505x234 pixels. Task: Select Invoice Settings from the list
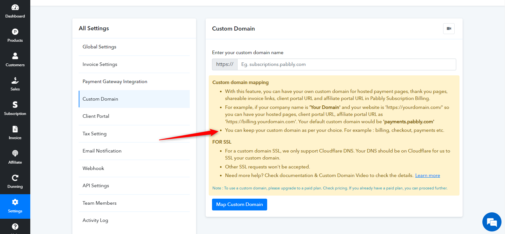(134, 64)
